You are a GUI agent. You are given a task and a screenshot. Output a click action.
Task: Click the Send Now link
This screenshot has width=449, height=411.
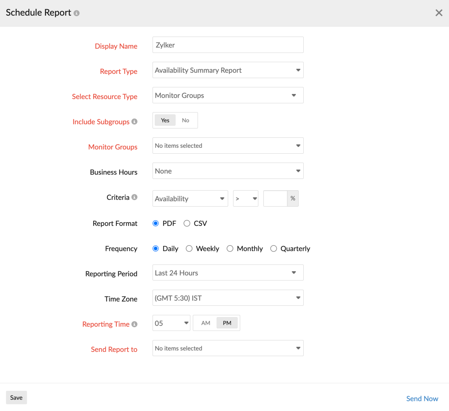[x=422, y=398]
